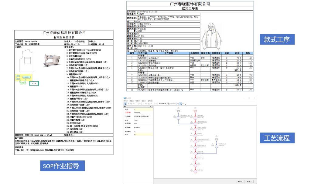The width and height of the screenshot is (328, 185).
Task: Open the 排列分布 dropdown menu
Action: 166,104
